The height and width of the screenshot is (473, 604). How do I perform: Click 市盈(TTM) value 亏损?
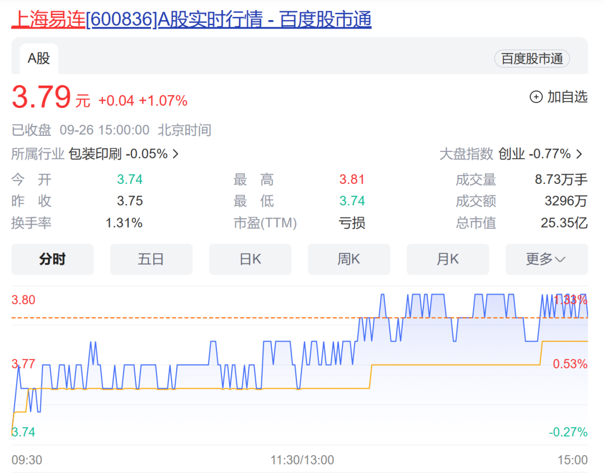[352, 223]
